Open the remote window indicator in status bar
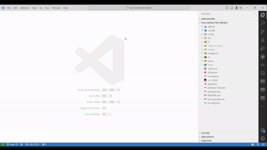Screen dimensions: 267x150 3,144
